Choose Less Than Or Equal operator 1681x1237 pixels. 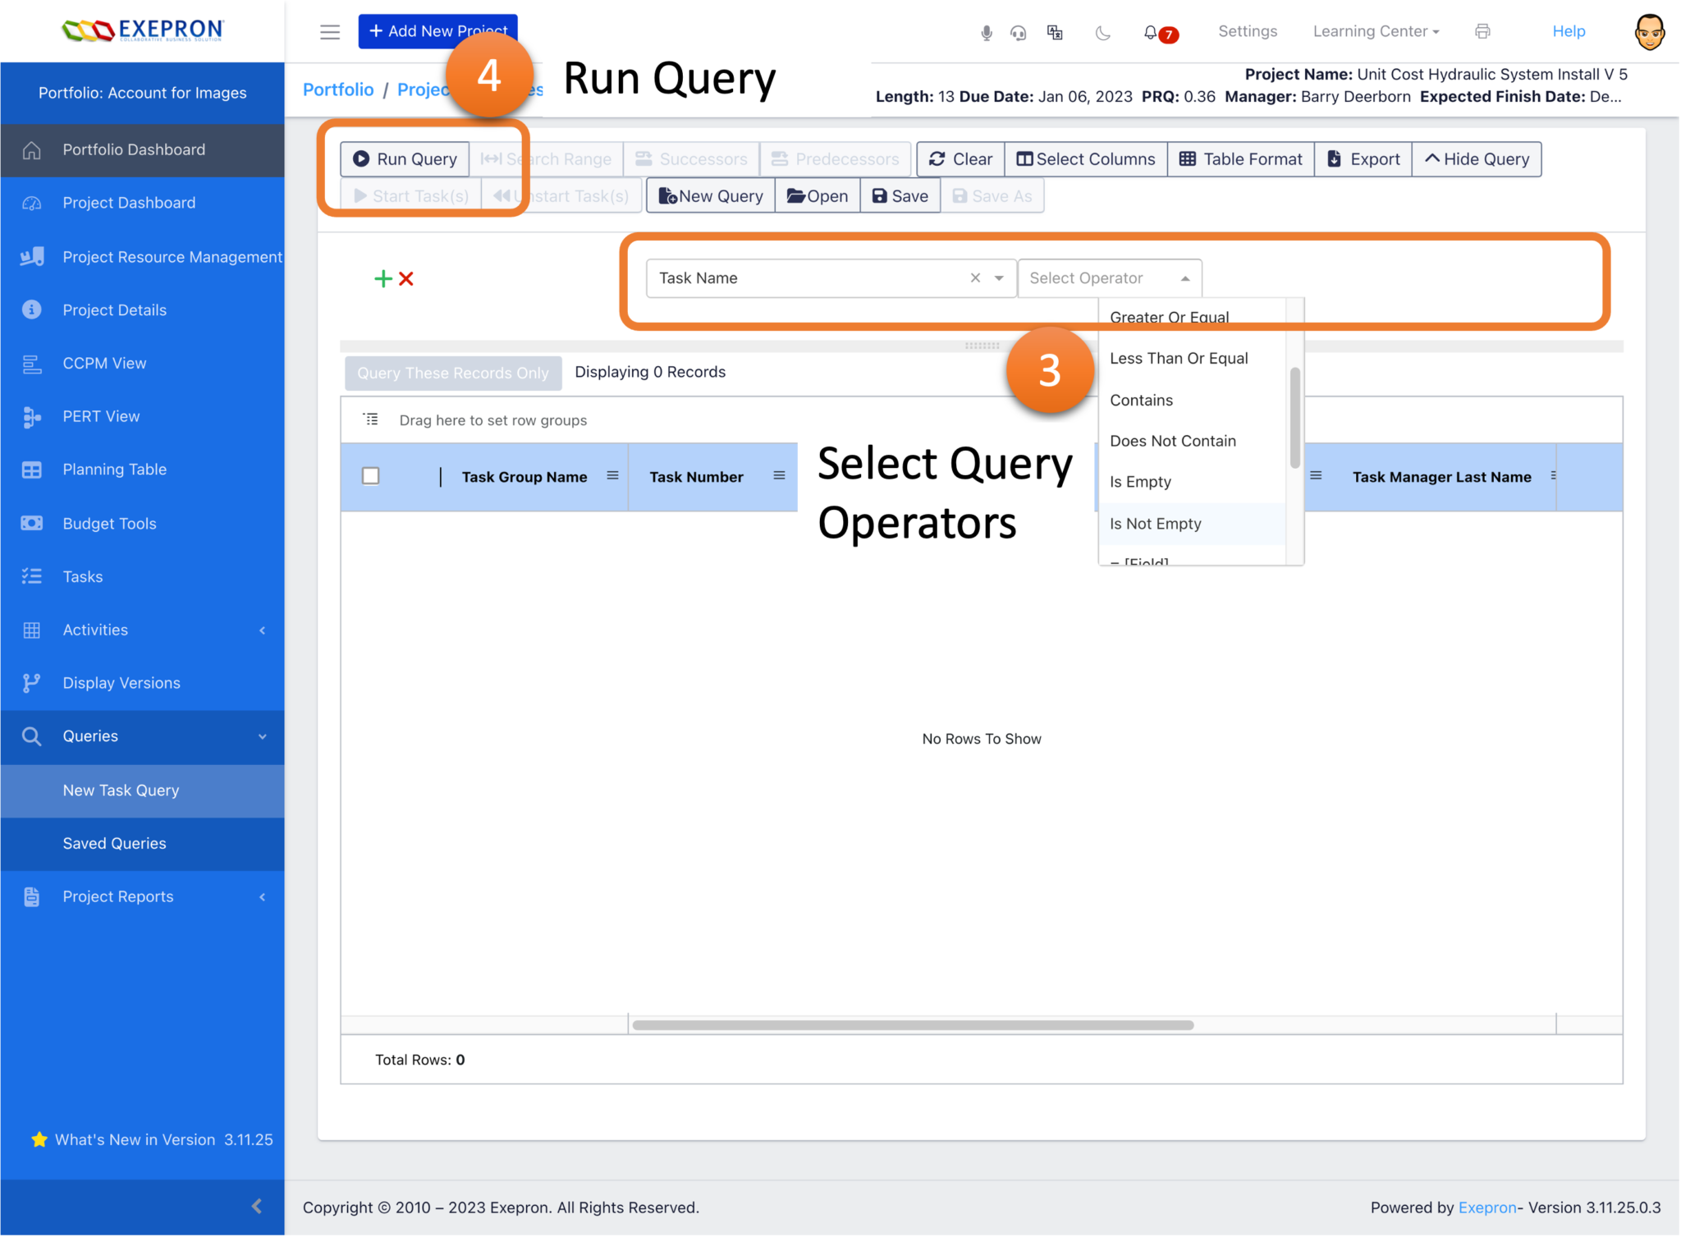pyautogui.click(x=1192, y=359)
